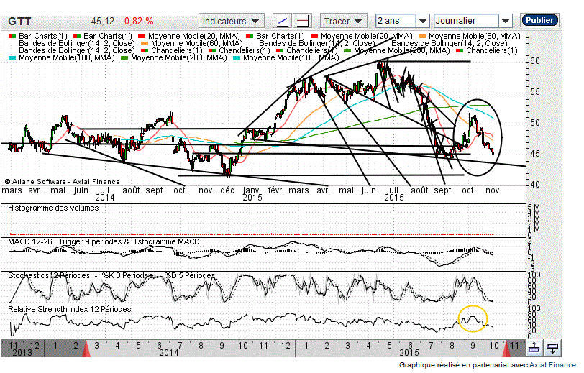Expand the '2 ans' period dropdown arrow
The height and width of the screenshot is (373, 584).
422,22
